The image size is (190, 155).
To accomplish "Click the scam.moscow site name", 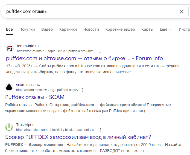I will (x=28, y=85).
